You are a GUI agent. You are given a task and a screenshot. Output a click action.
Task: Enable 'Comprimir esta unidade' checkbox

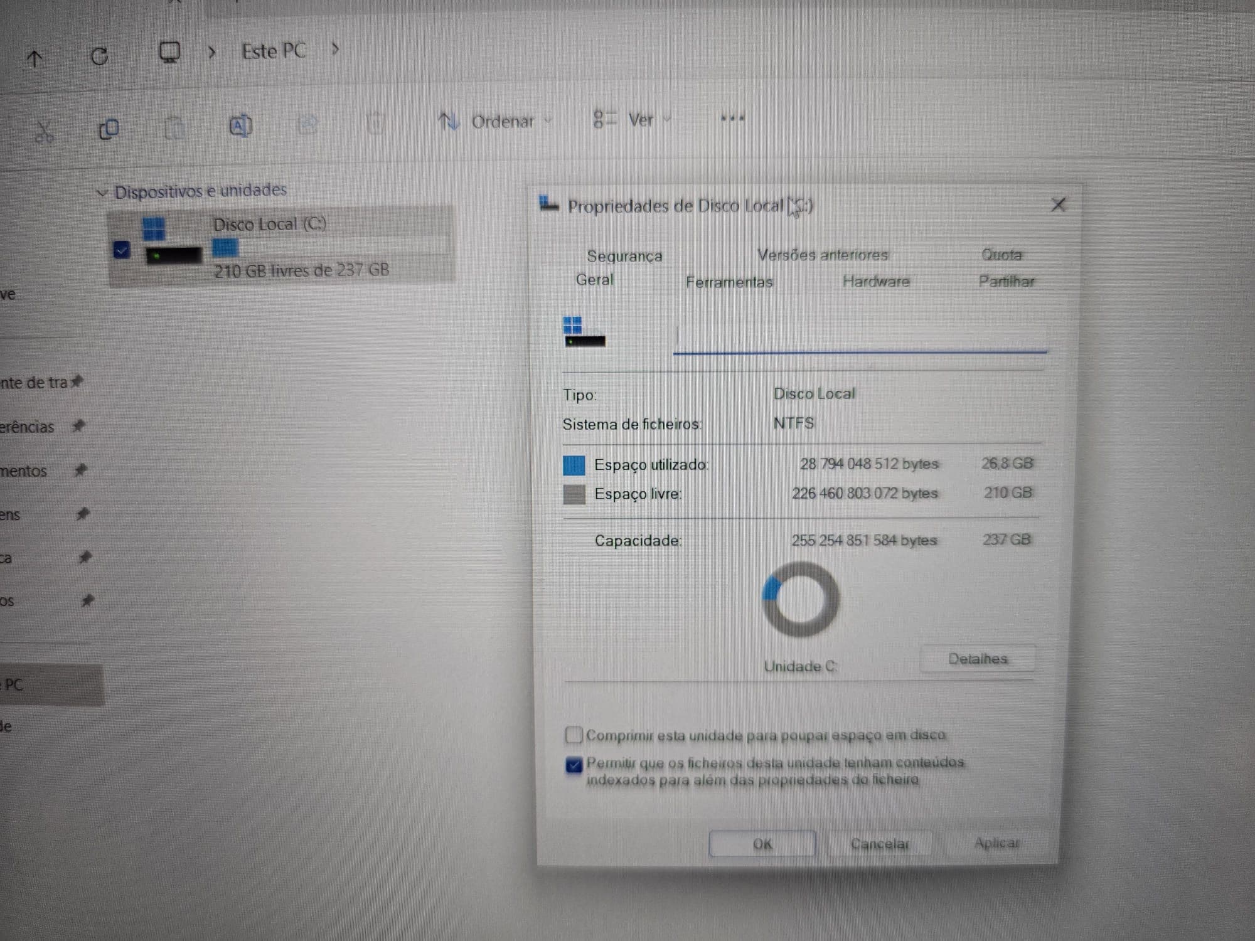point(574,735)
